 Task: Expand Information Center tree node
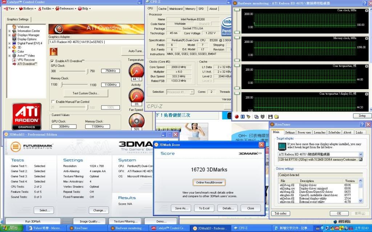9,31
